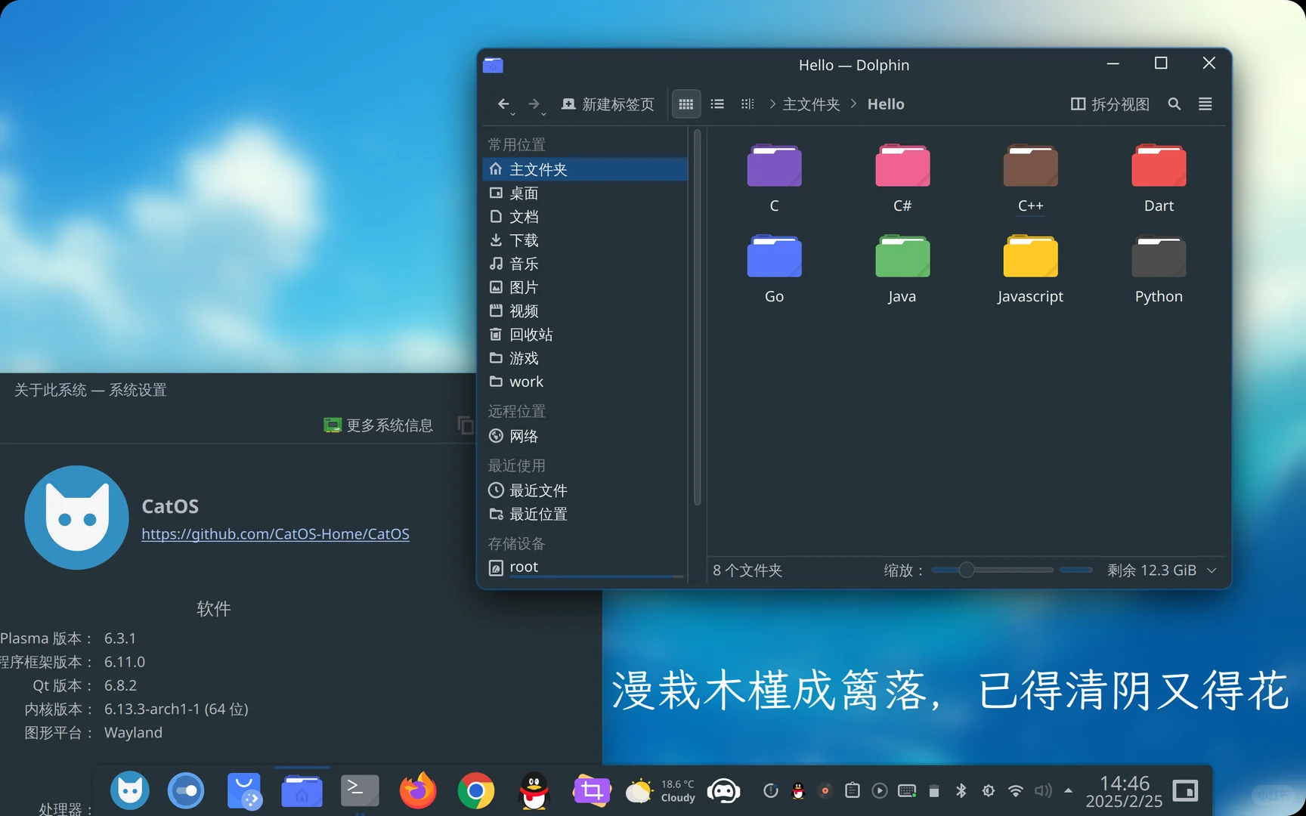The height and width of the screenshot is (816, 1306).
Task: Launch Firefox from the taskbar
Action: pyautogui.click(x=418, y=790)
